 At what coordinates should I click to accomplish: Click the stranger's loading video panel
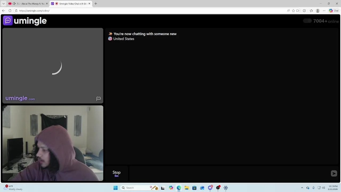(x=53, y=66)
